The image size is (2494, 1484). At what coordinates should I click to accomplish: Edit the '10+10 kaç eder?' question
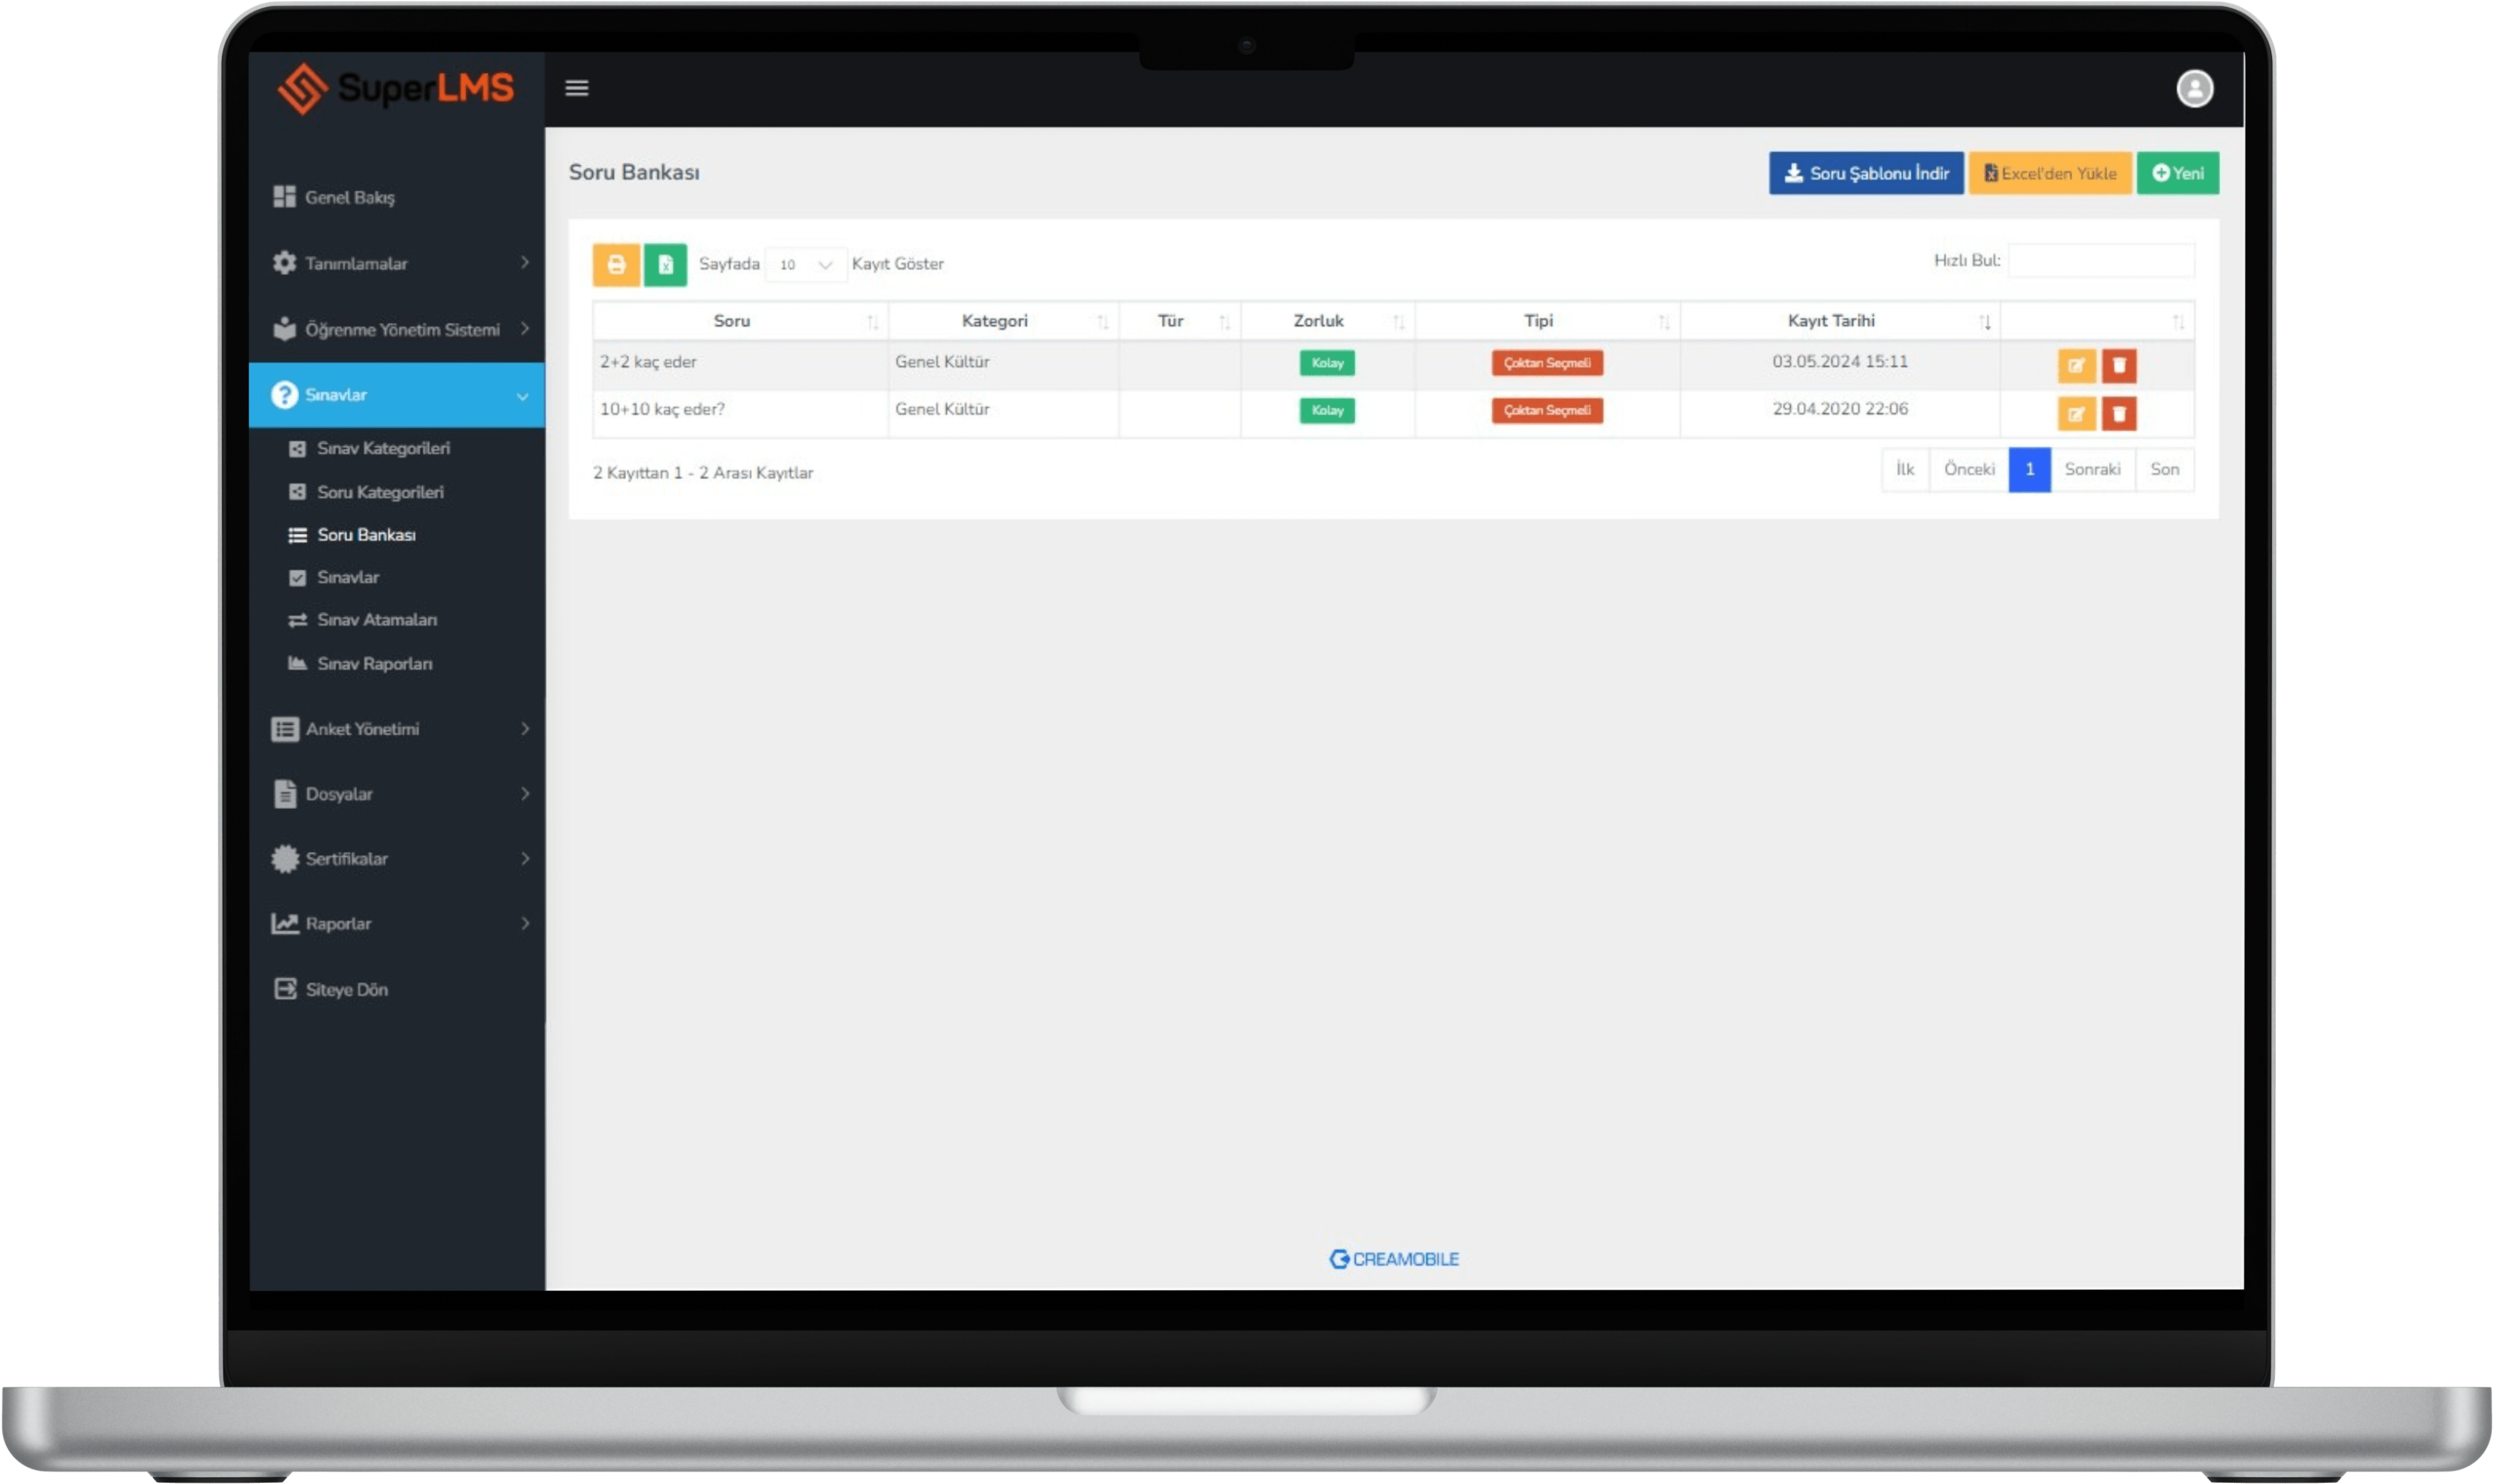pos(2076,413)
